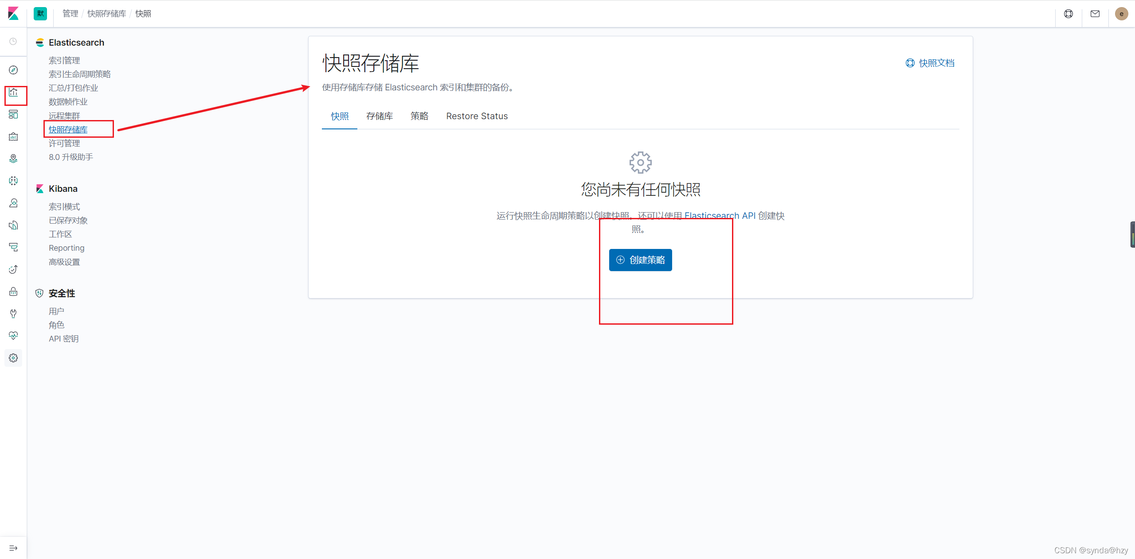Open 索引生命周期策略 in Elasticsearch menu

coord(80,74)
